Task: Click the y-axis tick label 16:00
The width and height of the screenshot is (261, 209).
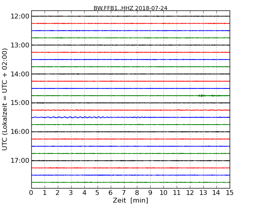Action: [20, 132]
